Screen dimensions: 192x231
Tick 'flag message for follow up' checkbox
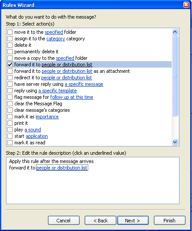[x=10, y=97]
